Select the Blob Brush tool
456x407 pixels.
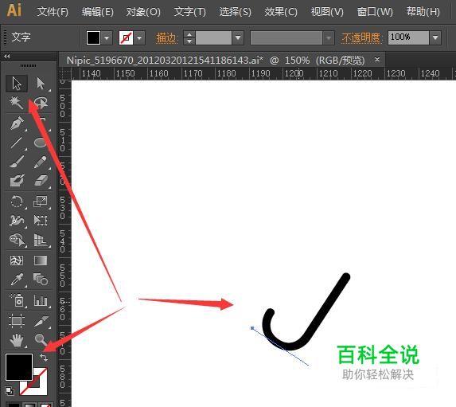pyautogui.click(x=16, y=181)
